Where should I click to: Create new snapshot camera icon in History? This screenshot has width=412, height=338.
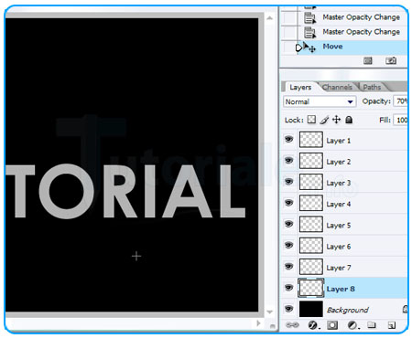(x=391, y=60)
